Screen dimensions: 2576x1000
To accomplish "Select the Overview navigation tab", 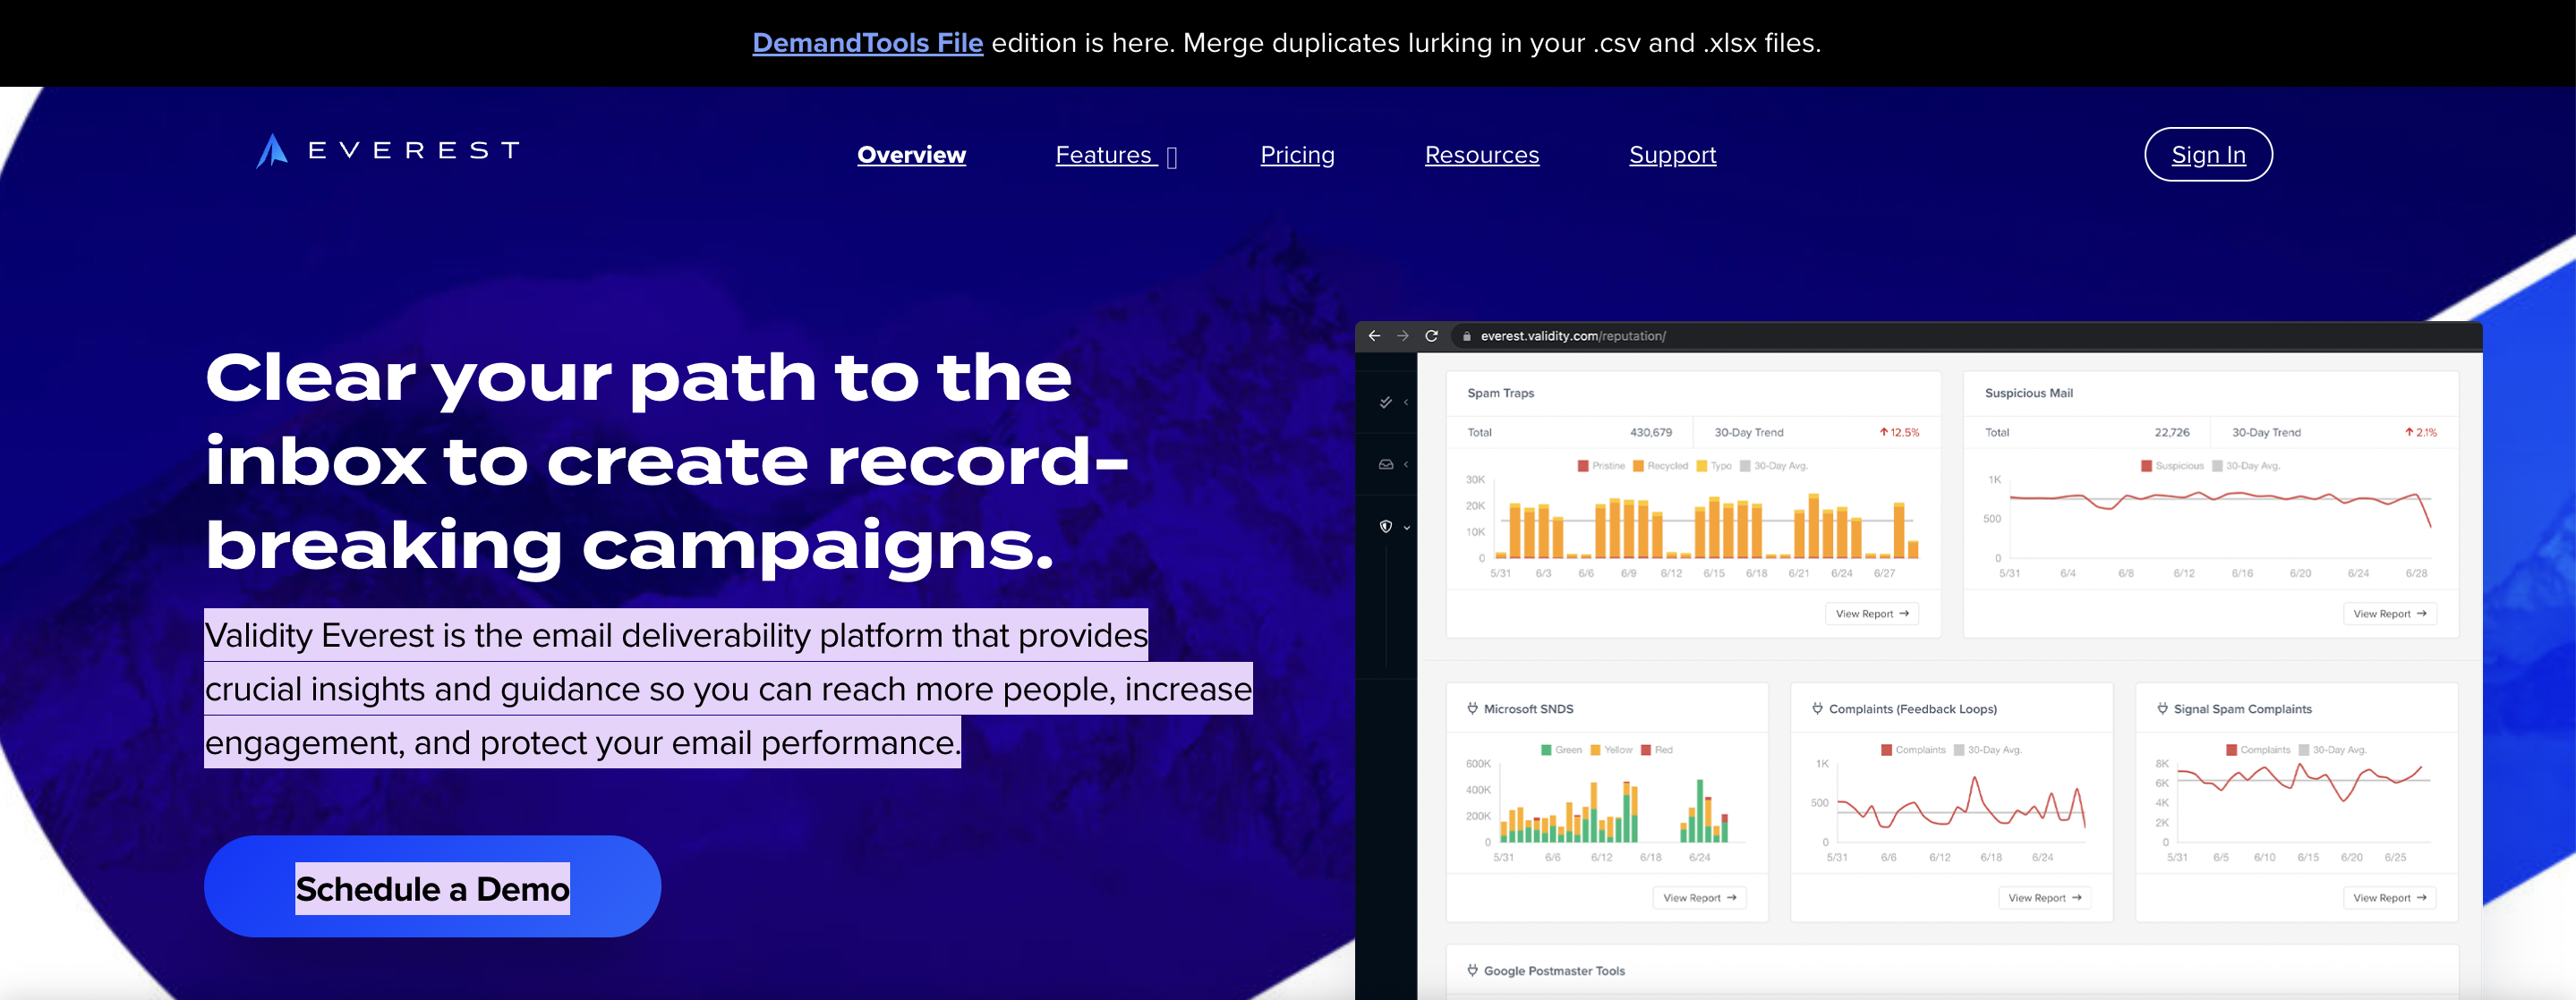I will coord(912,155).
